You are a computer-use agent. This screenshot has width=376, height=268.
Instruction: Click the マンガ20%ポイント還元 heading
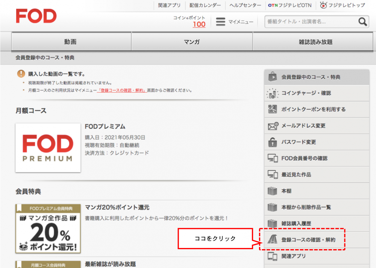pyautogui.click(x=117, y=207)
